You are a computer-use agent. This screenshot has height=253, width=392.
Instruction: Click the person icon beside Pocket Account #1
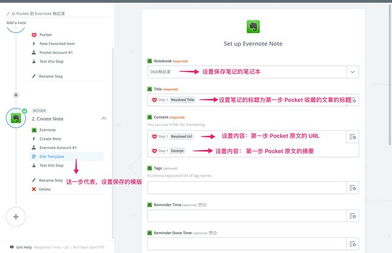click(34, 52)
